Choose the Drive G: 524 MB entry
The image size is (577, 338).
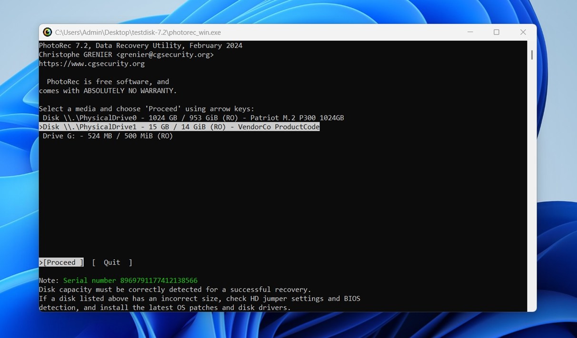pyautogui.click(x=107, y=136)
